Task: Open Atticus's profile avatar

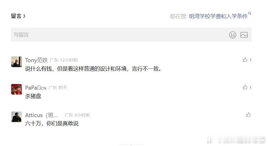Action: point(17,117)
